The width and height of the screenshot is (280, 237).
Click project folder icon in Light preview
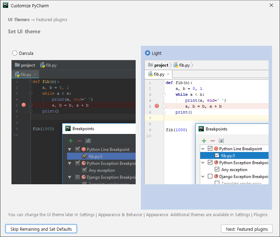151,65
